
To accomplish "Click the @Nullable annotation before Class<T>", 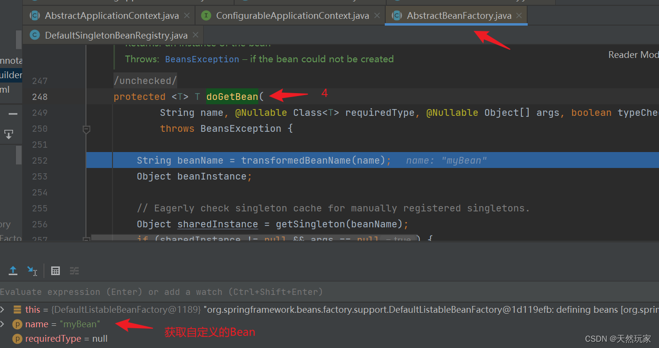I will coord(261,113).
